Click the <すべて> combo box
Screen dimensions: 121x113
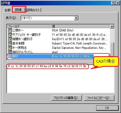tap(50, 18)
